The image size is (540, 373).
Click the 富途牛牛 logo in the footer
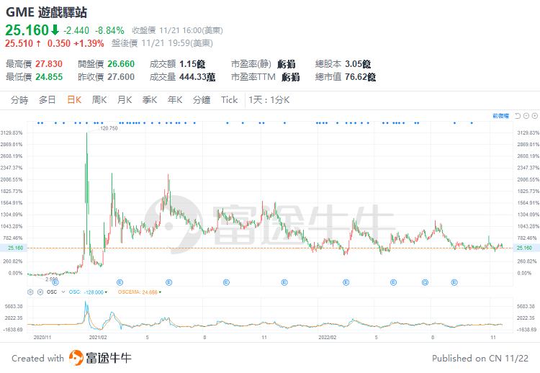100,358
